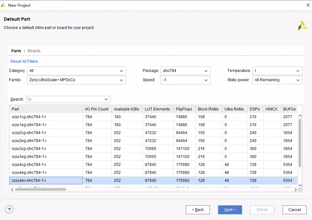Click Available IOBs 180 in xczu1eg row

[x=118, y=125]
